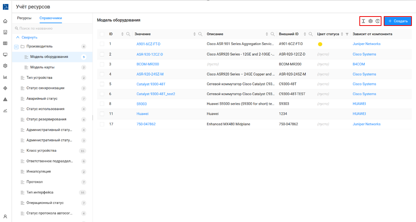Click the warning triangle icon in sidebar
This screenshot has height=222, width=416.
pyautogui.click(x=5, y=100)
